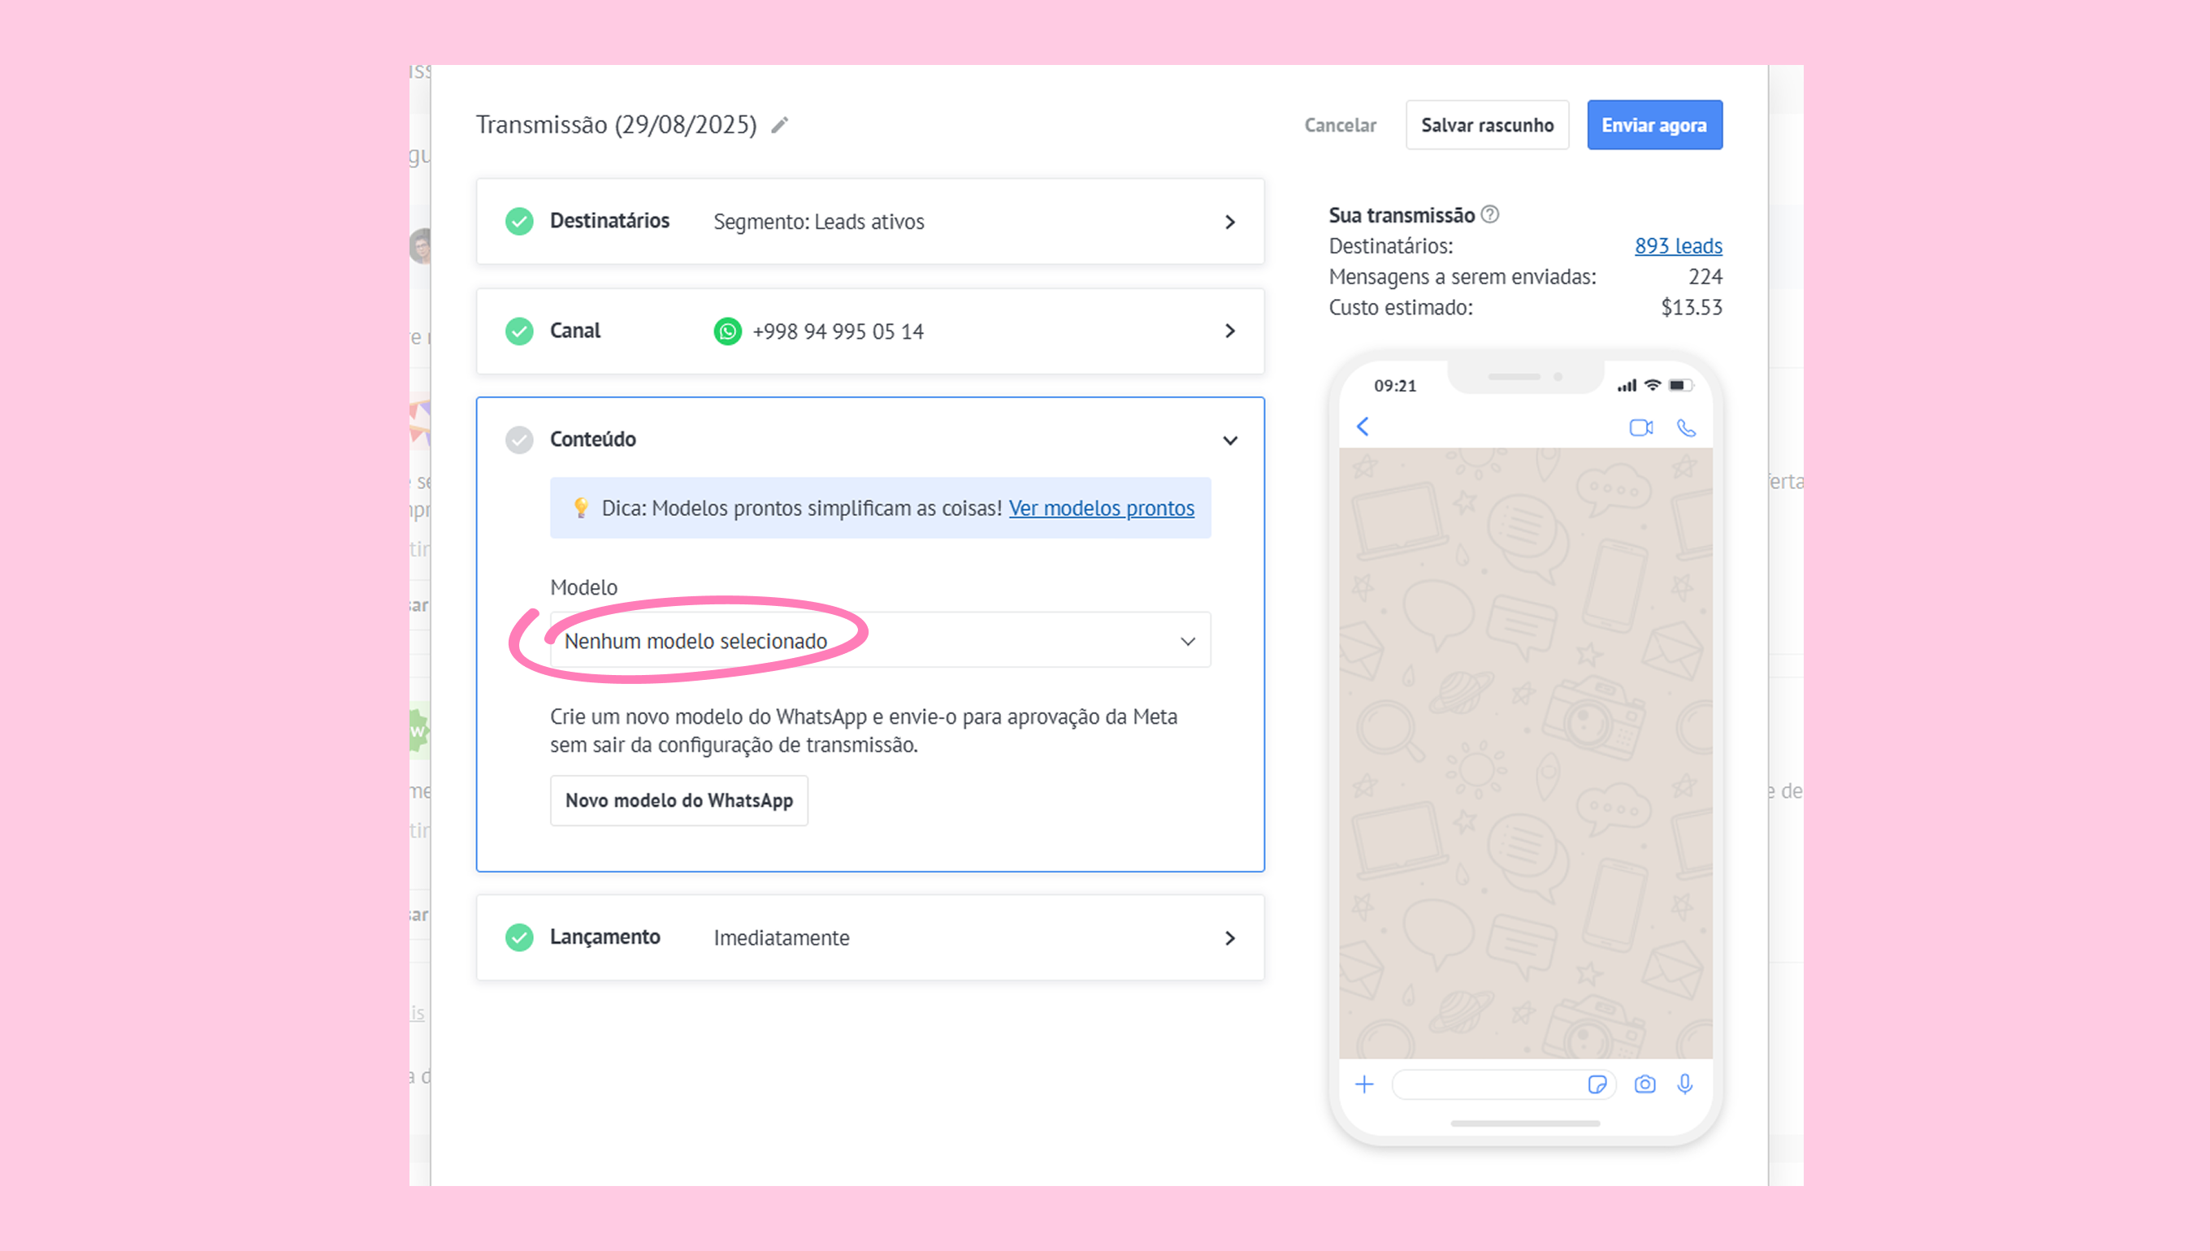This screenshot has width=2210, height=1251.
Task: Collapse the Conteúdo section chevron
Action: 1230,441
